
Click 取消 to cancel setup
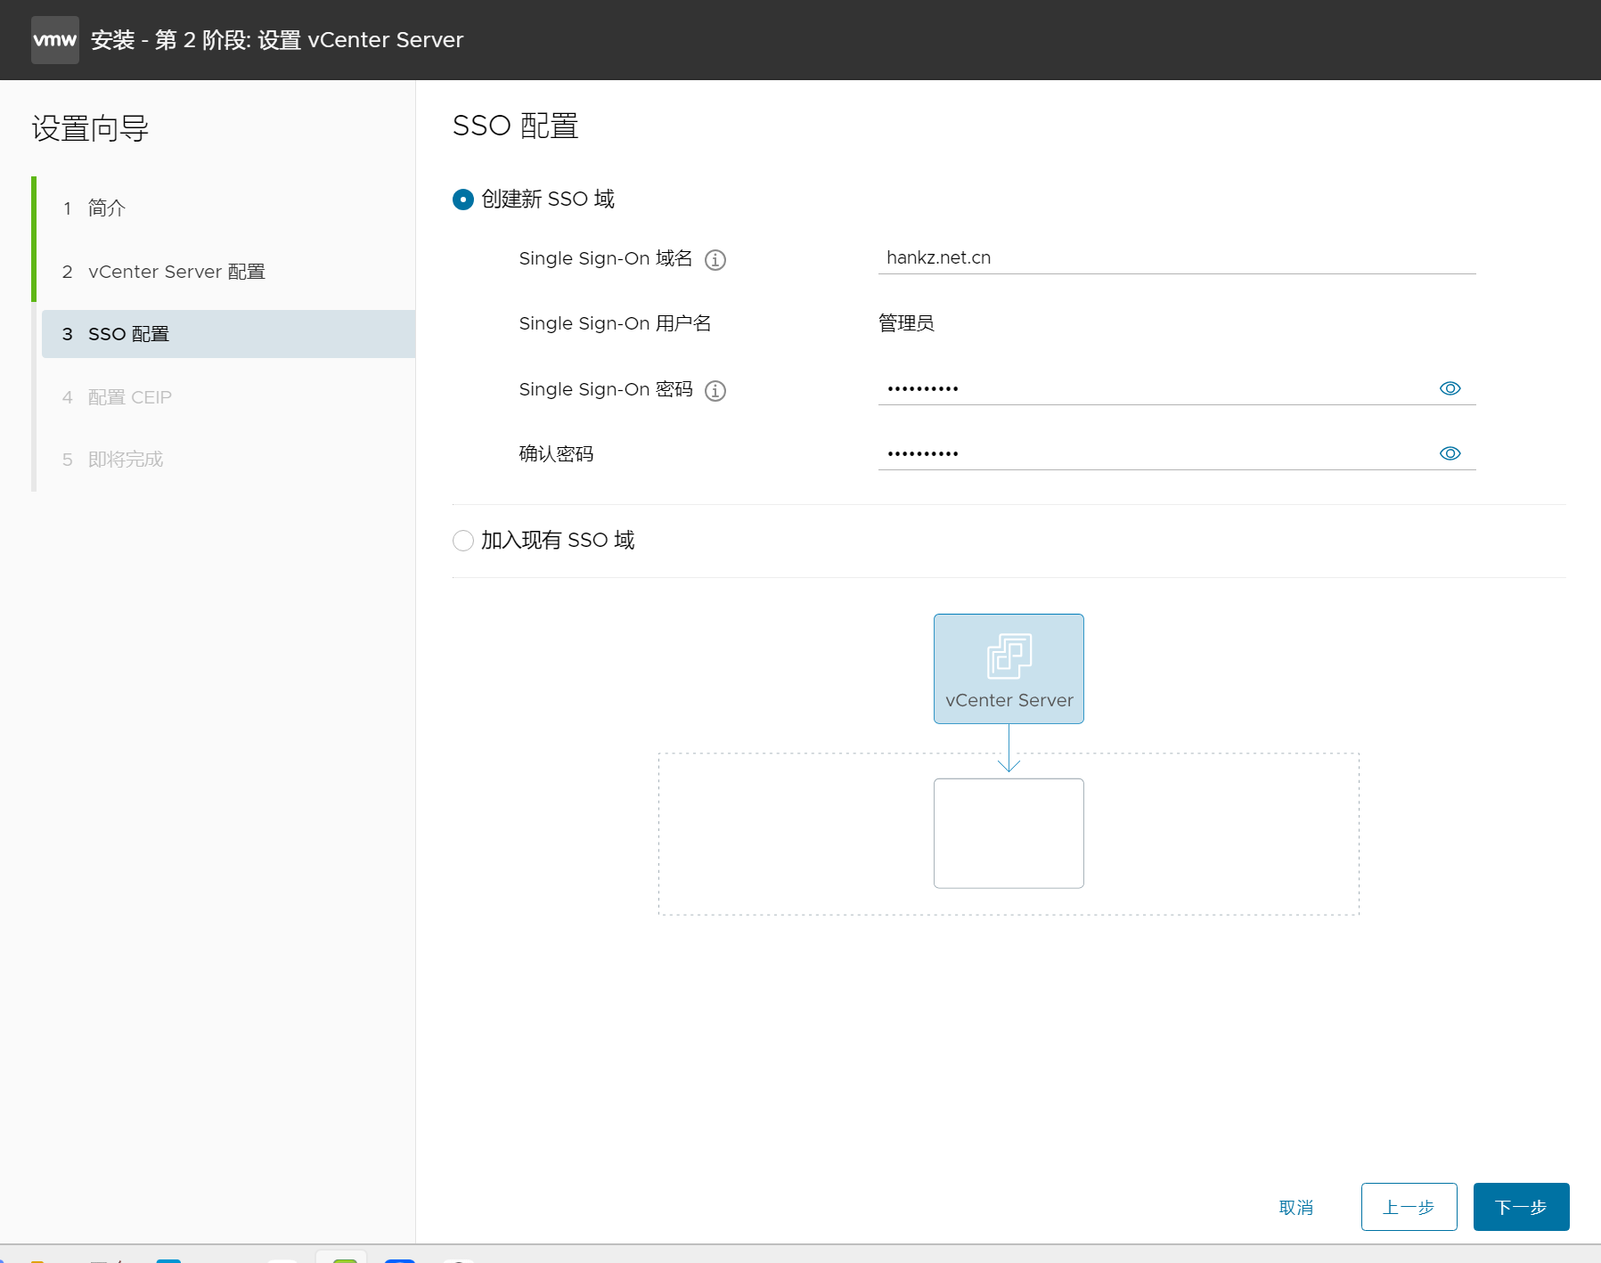coord(1296,1208)
